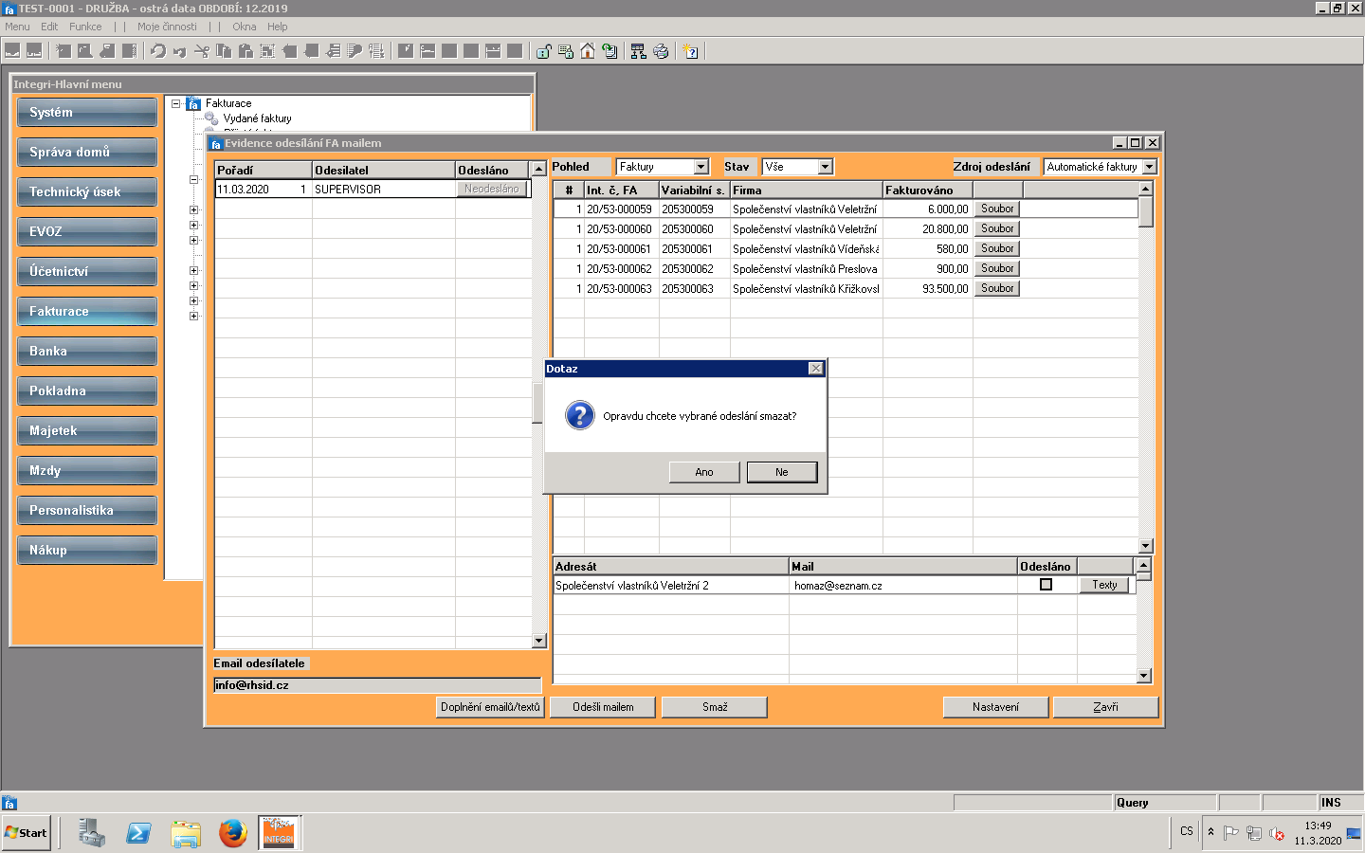
Task: Tick the Odesláno checkbox for homaz@seznam.cz
Action: (1046, 585)
